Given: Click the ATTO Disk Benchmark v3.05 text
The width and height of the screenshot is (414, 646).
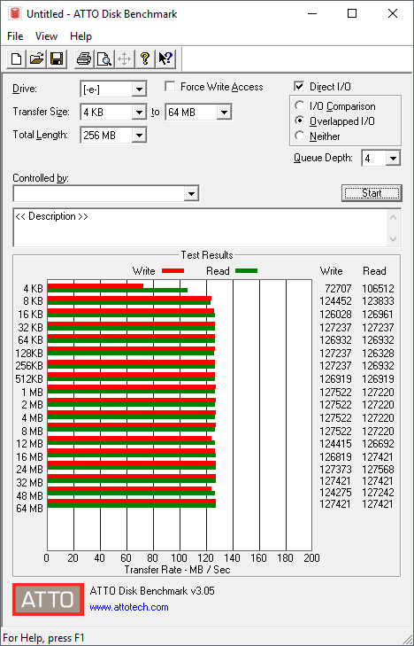Looking at the screenshot, I should coord(152,591).
